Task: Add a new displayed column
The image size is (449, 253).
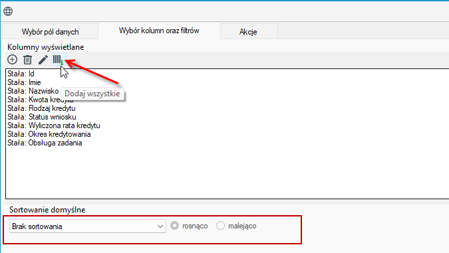Action: [x=13, y=60]
